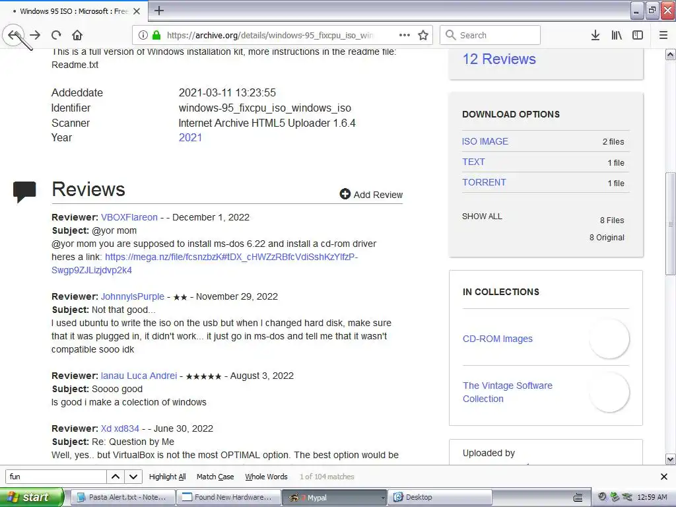Open The Vintage Software Collection link

(508, 392)
